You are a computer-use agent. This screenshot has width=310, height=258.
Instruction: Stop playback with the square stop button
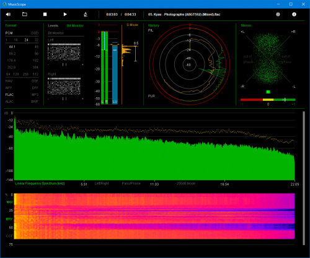tap(45, 14)
